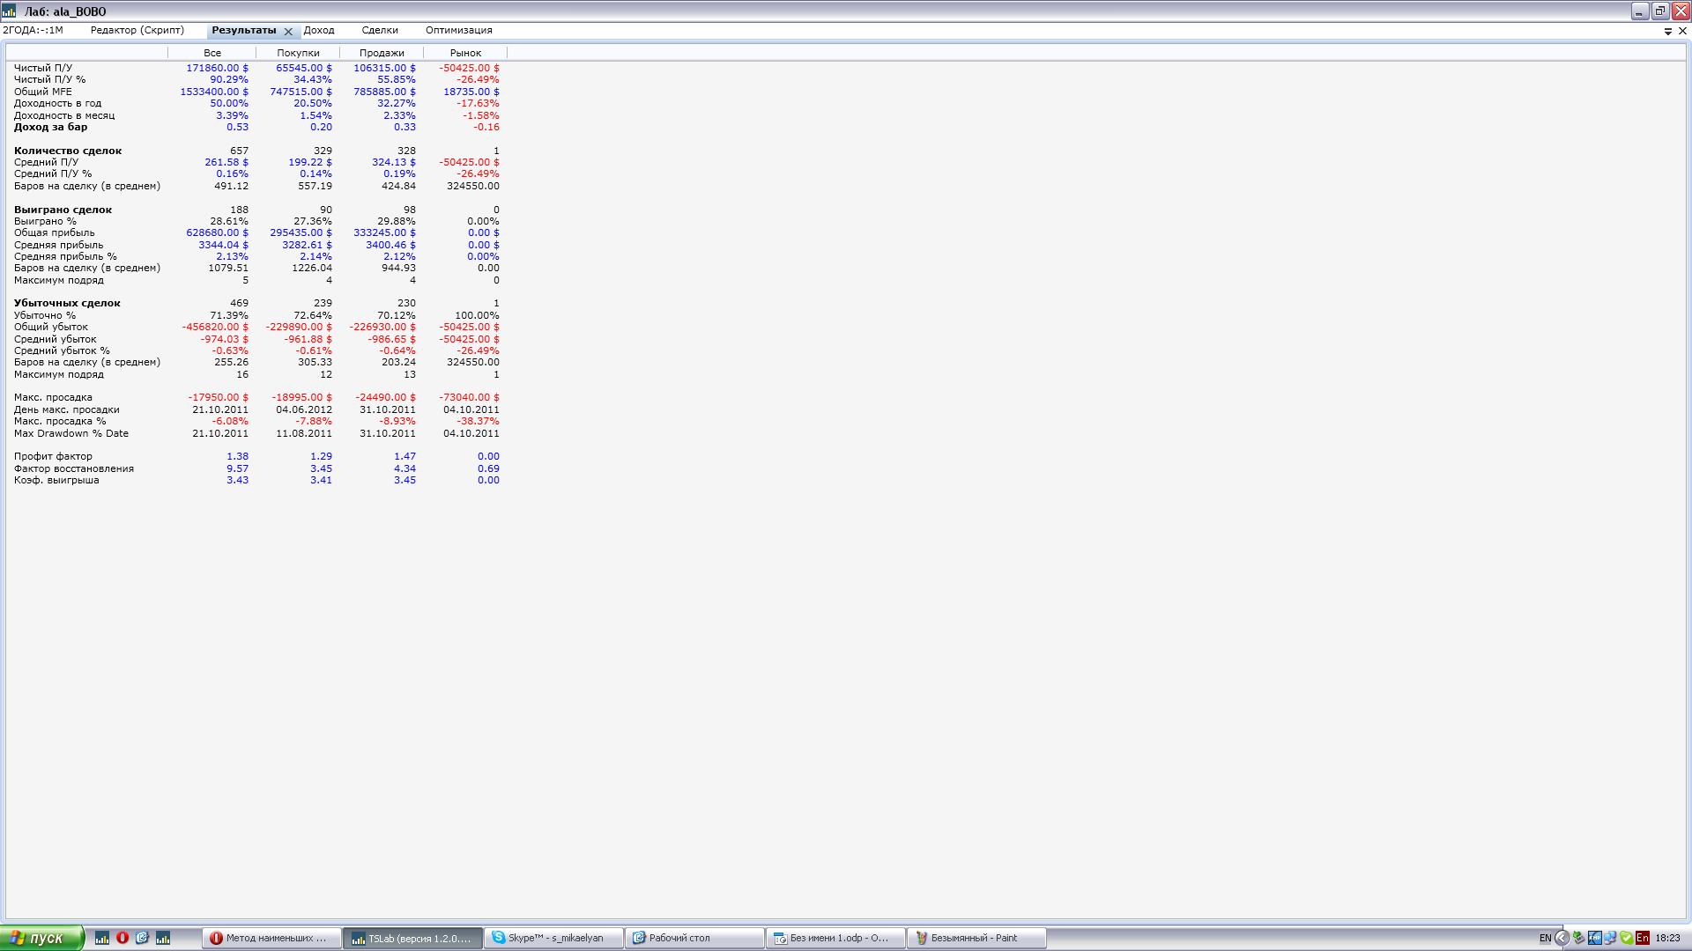Open the Оптимизация tab
1692x951 pixels.
pos(458,30)
